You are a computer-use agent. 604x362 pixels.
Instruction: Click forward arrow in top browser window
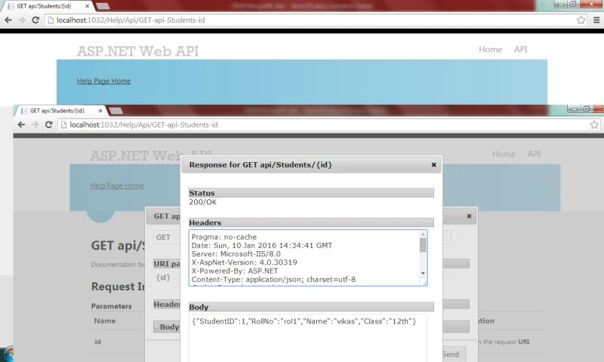coord(22,20)
